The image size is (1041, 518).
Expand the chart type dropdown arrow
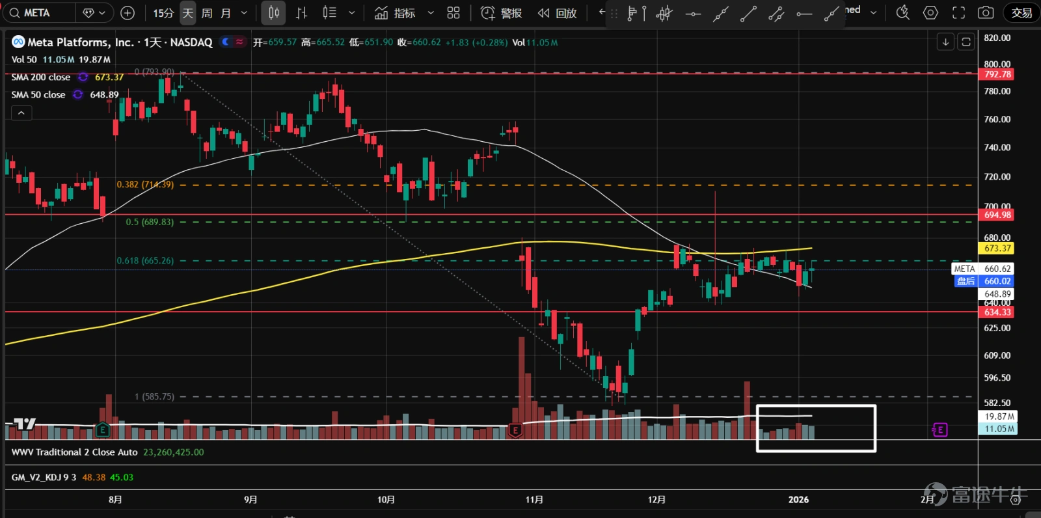pyautogui.click(x=352, y=12)
